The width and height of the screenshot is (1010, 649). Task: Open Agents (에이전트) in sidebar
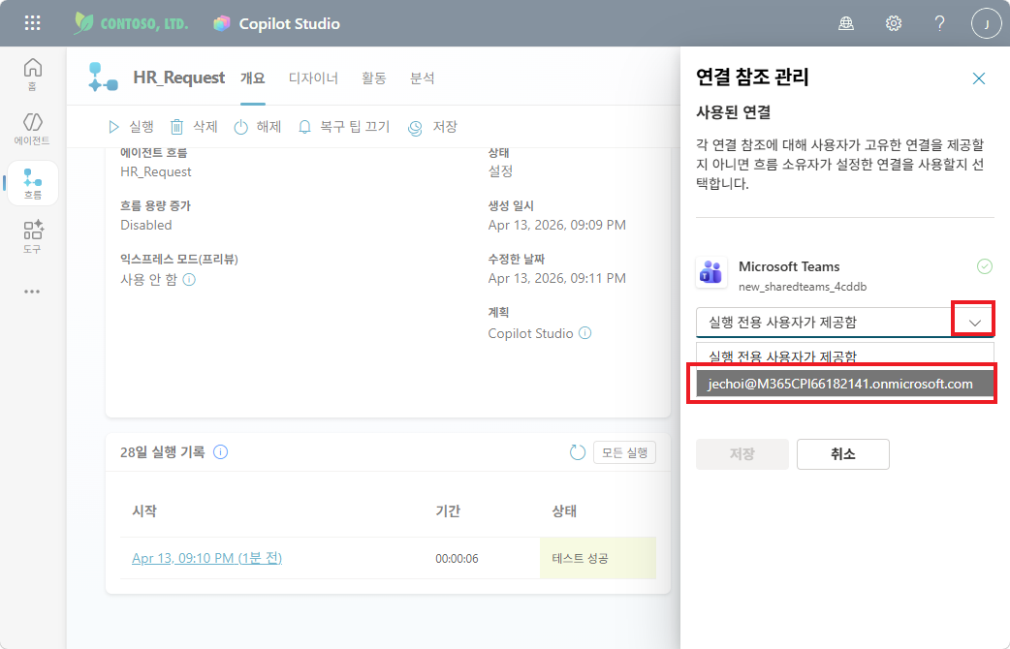32,129
